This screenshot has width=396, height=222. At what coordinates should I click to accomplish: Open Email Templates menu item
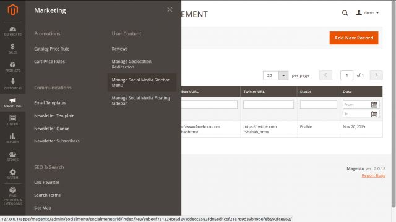click(x=50, y=103)
